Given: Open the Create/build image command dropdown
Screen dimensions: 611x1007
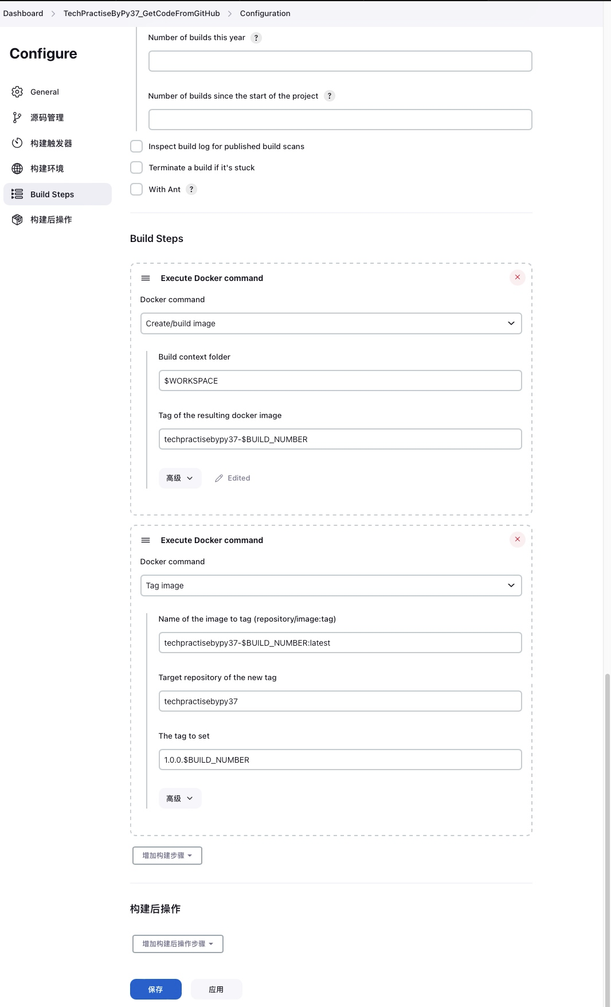Looking at the screenshot, I should (331, 323).
